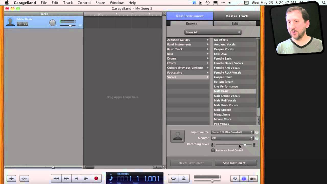Screen dimensions: 327x184
Task: Enable the Automatic Level Control checkbox
Action: click(213, 150)
